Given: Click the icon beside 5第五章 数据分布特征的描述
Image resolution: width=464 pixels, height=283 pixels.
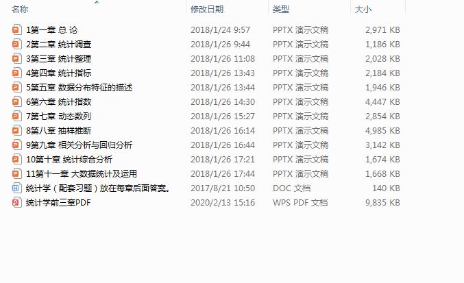Looking at the screenshot, I should (x=17, y=88).
